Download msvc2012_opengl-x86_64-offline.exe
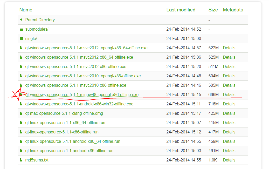The height and width of the screenshot is (169, 269). (x=86, y=48)
